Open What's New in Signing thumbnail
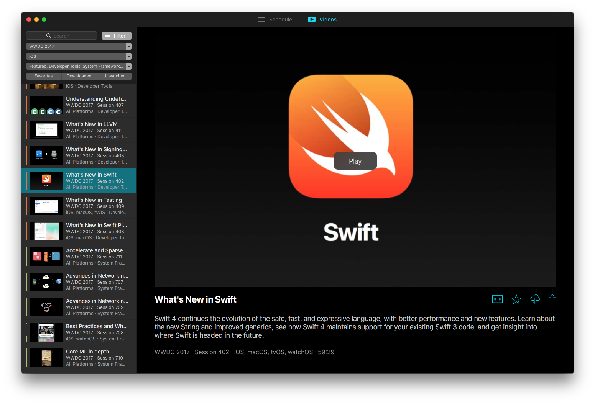The height and width of the screenshot is (404, 595). click(x=46, y=155)
